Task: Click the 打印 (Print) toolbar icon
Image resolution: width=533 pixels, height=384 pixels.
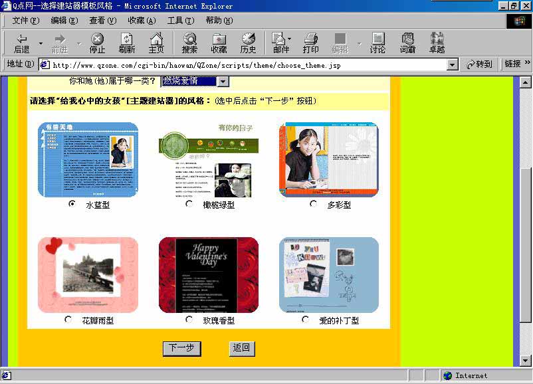Action: point(310,41)
